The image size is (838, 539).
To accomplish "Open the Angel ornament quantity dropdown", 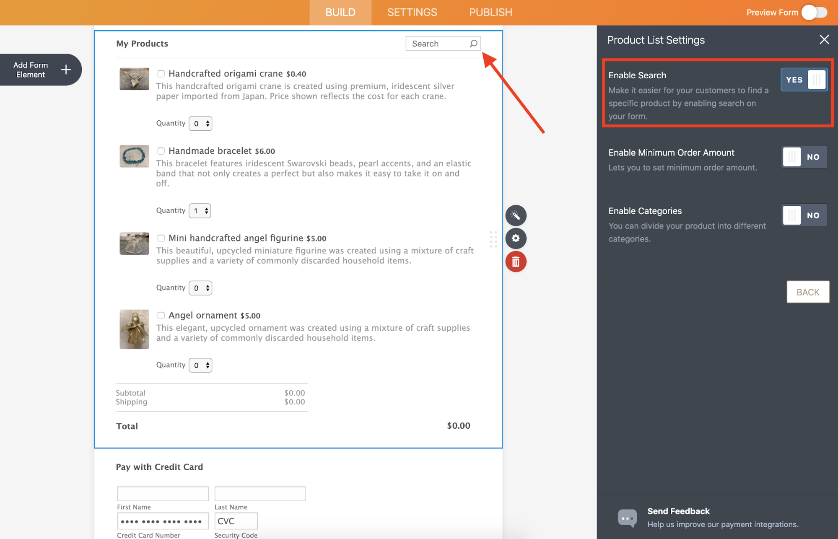I will (x=200, y=365).
